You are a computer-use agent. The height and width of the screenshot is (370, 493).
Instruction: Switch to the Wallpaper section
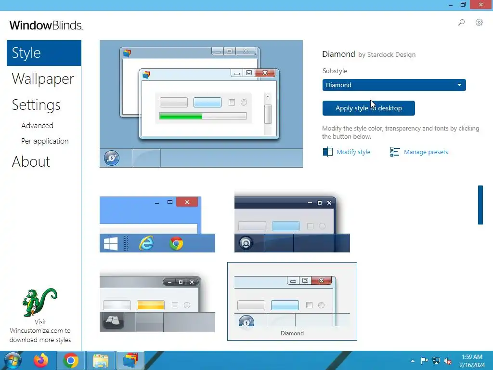43,79
